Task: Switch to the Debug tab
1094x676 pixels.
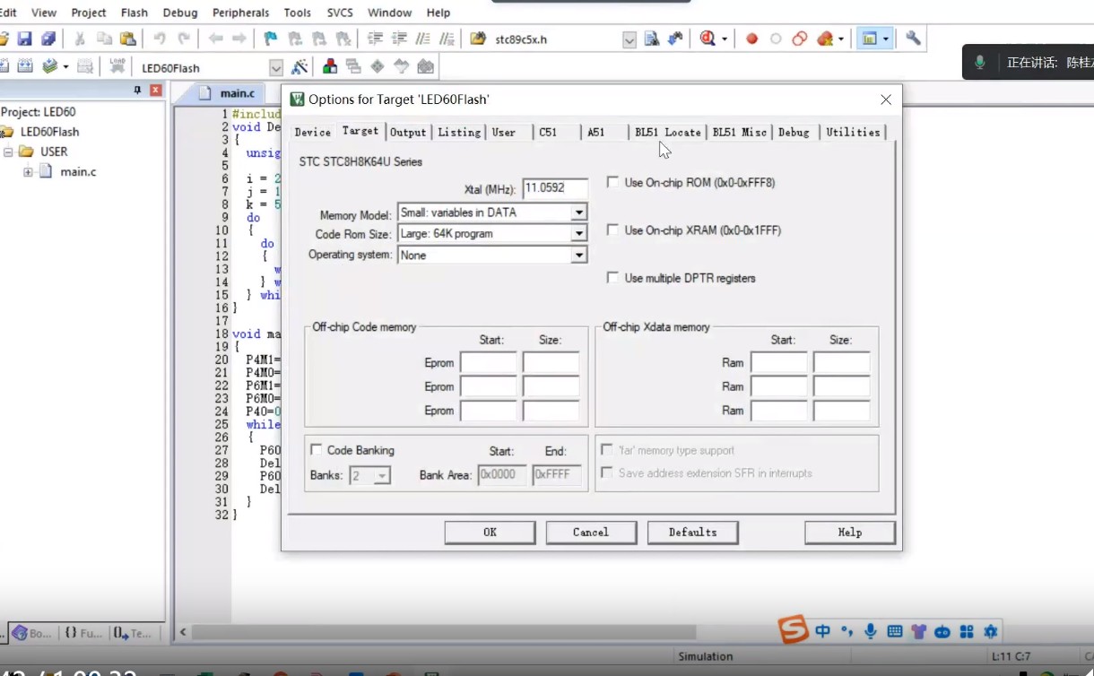Action: pyautogui.click(x=794, y=132)
